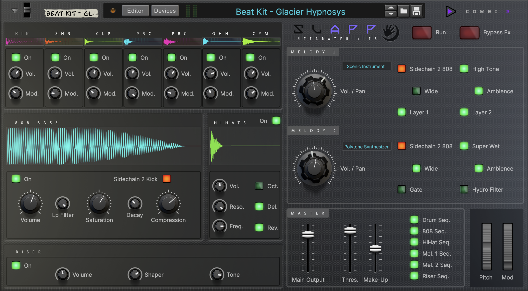The image size is (528, 291).
Task: Open the Polytone Synthesizer selector
Action: click(x=366, y=147)
